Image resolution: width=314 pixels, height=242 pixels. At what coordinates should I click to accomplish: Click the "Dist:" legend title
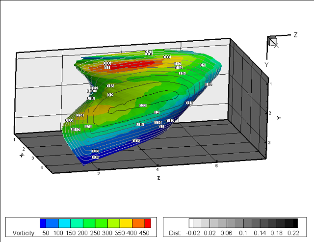point(175,233)
